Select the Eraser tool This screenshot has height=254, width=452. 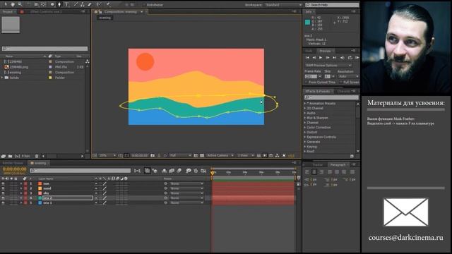click(x=90, y=4)
